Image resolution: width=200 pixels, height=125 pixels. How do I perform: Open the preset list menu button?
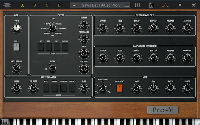(127, 5)
